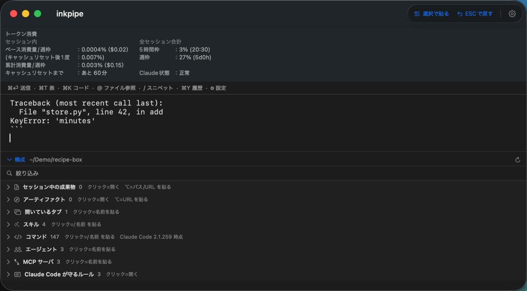The height and width of the screenshot is (291, 527).
Task: Open the ⚙ 設定 hint in shortcut row
Action: pos(218,88)
